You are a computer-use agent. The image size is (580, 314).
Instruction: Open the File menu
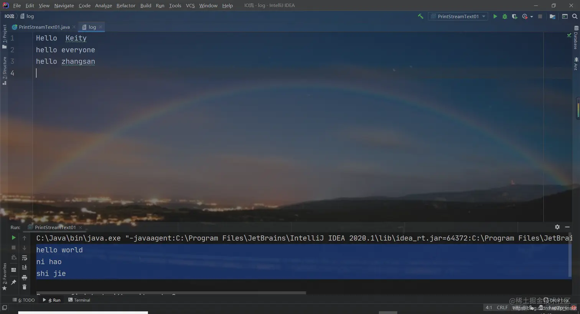[x=17, y=5]
